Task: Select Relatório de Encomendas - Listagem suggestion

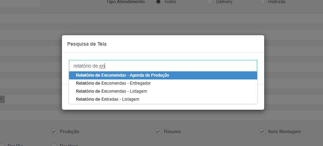Action: click(163, 91)
